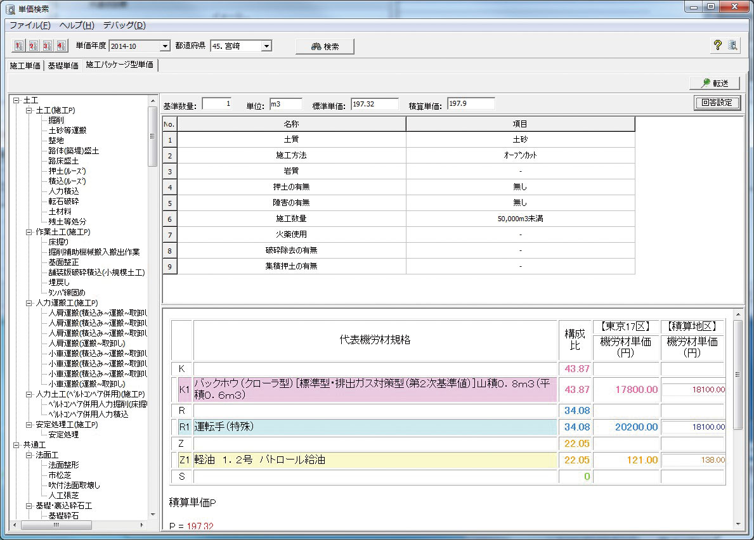Select 土砂等運搬 in the tree
Image resolution: width=754 pixels, height=540 pixels.
(x=67, y=131)
